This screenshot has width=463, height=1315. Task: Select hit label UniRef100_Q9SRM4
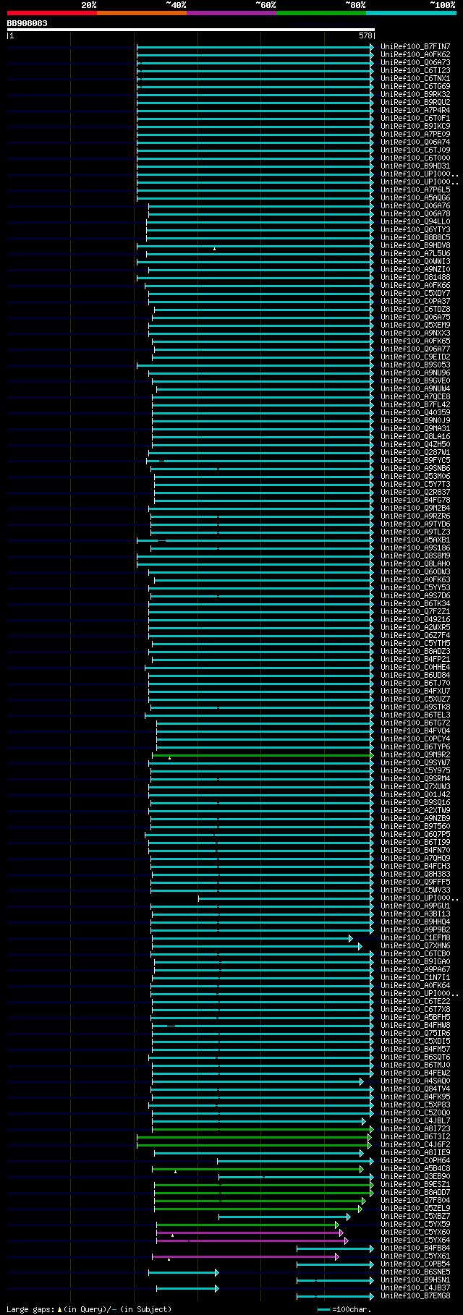pos(415,779)
